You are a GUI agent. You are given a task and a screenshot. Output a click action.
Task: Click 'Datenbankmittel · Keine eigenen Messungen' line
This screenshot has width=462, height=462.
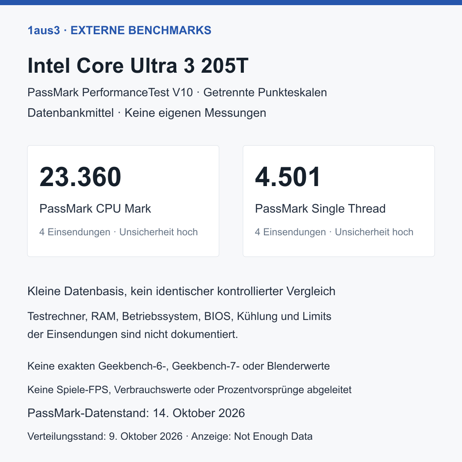[147, 113]
